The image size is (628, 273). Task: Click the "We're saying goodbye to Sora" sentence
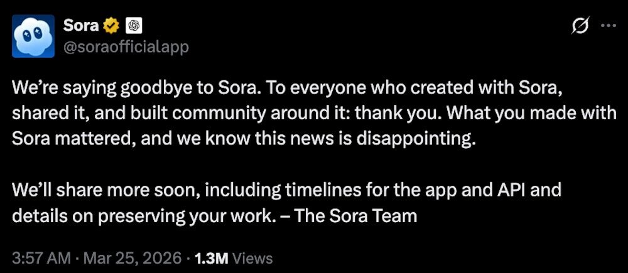(x=131, y=87)
